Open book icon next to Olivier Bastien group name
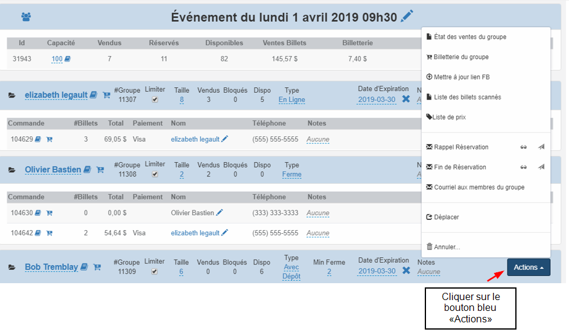Screen dimensions: 569x335 (87, 169)
